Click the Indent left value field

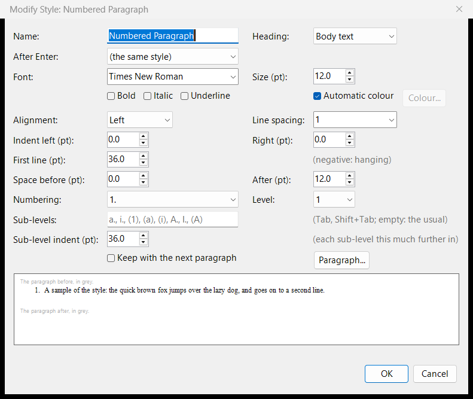click(123, 139)
